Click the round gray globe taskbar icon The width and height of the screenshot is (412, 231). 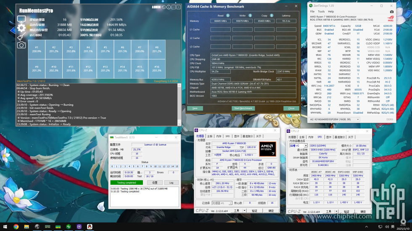(37, 226)
